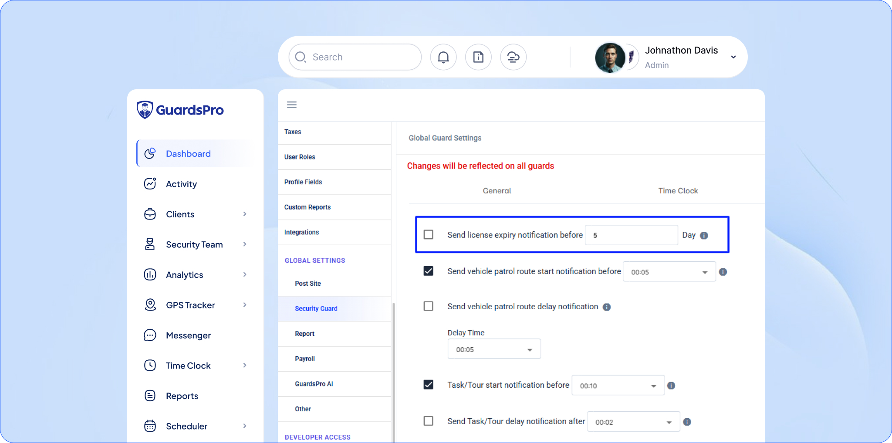
Task: Click Johnathon Davis profile avatar
Action: pos(610,57)
